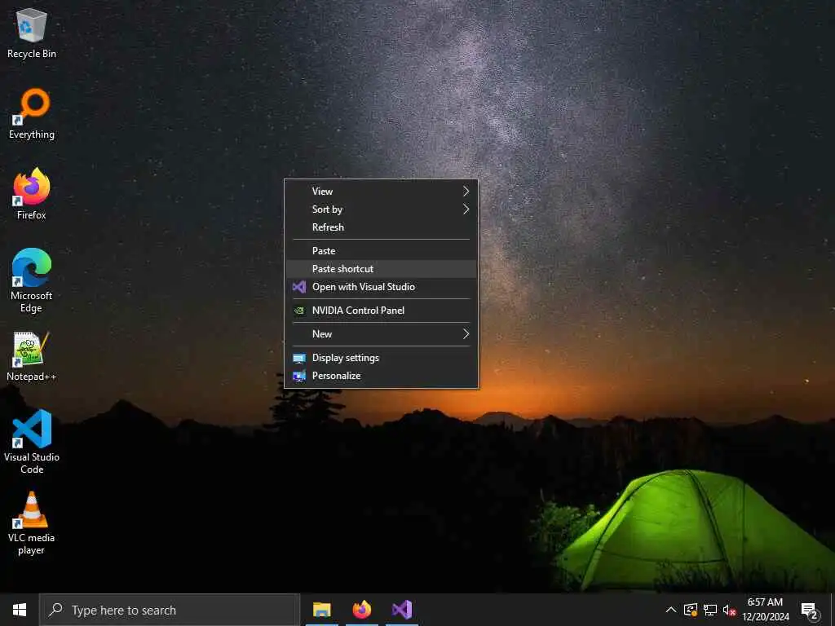The width and height of the screenshot is (835, 626).
Task: Click the Notepad++ label text
Action: (x=32, y=377)
